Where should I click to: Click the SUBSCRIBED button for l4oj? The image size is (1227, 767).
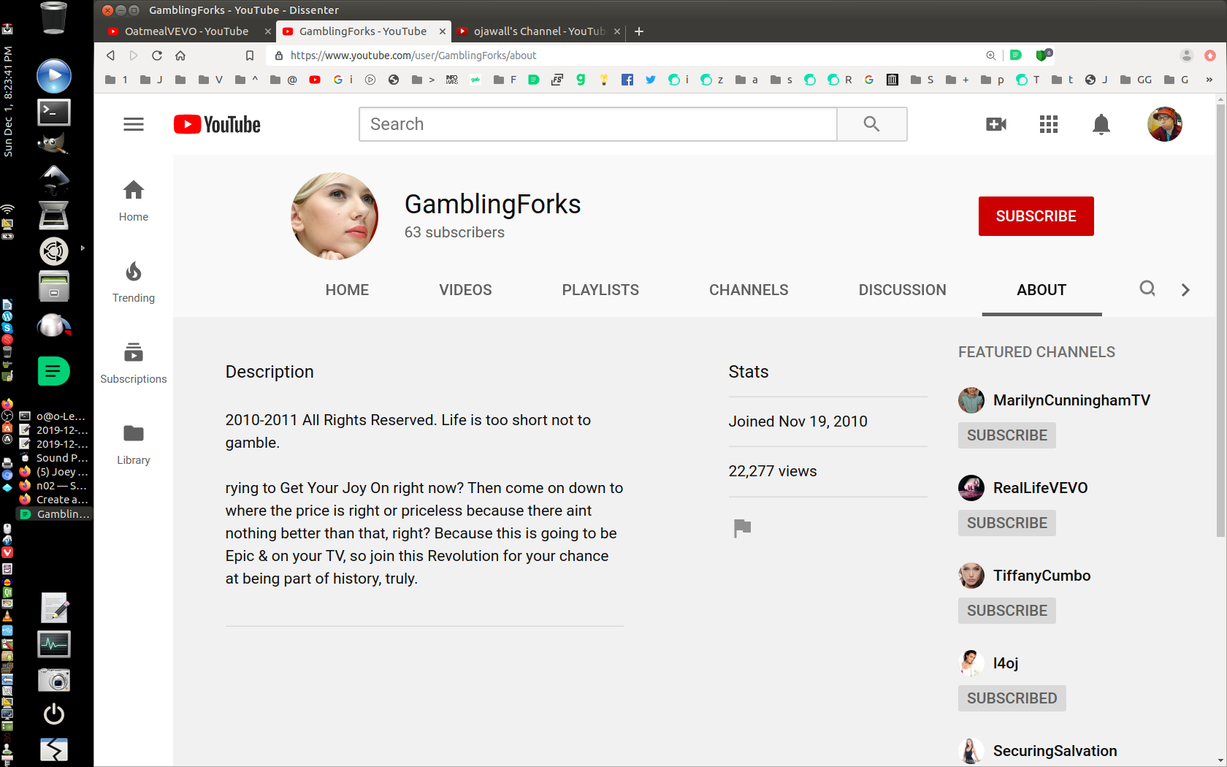click(1012, 698)
